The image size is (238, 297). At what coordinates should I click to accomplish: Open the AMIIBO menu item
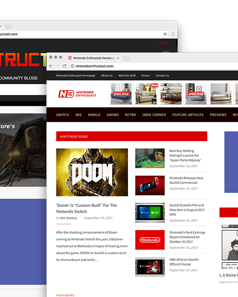tap(113, 115)
